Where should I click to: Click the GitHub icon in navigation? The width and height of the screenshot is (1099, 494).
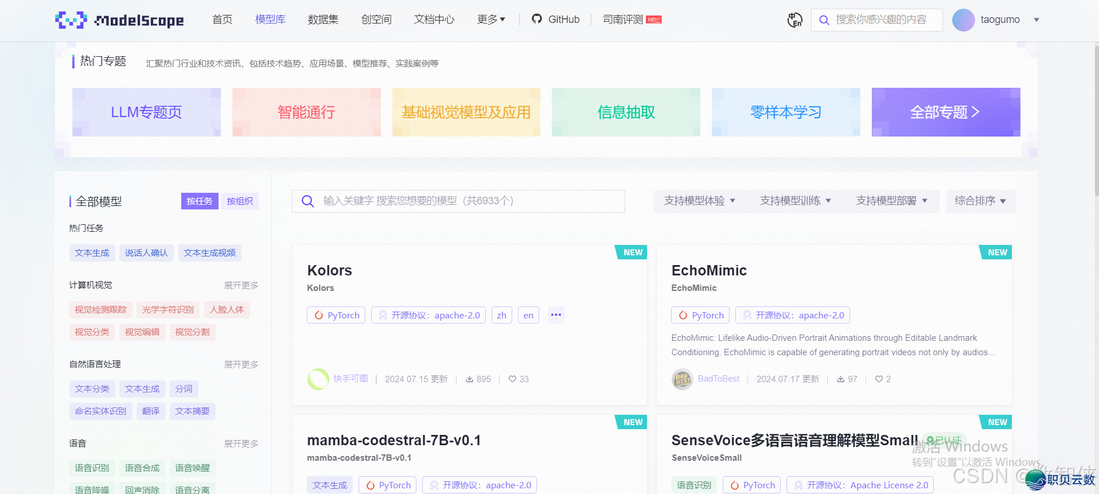point(537,19)
